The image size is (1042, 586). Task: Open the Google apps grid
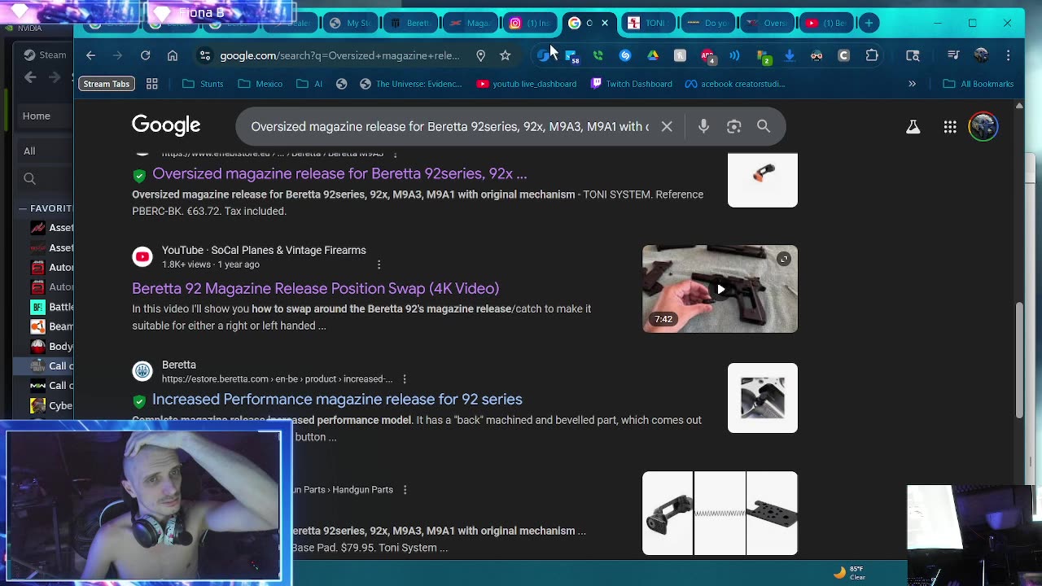click(950, 126)
